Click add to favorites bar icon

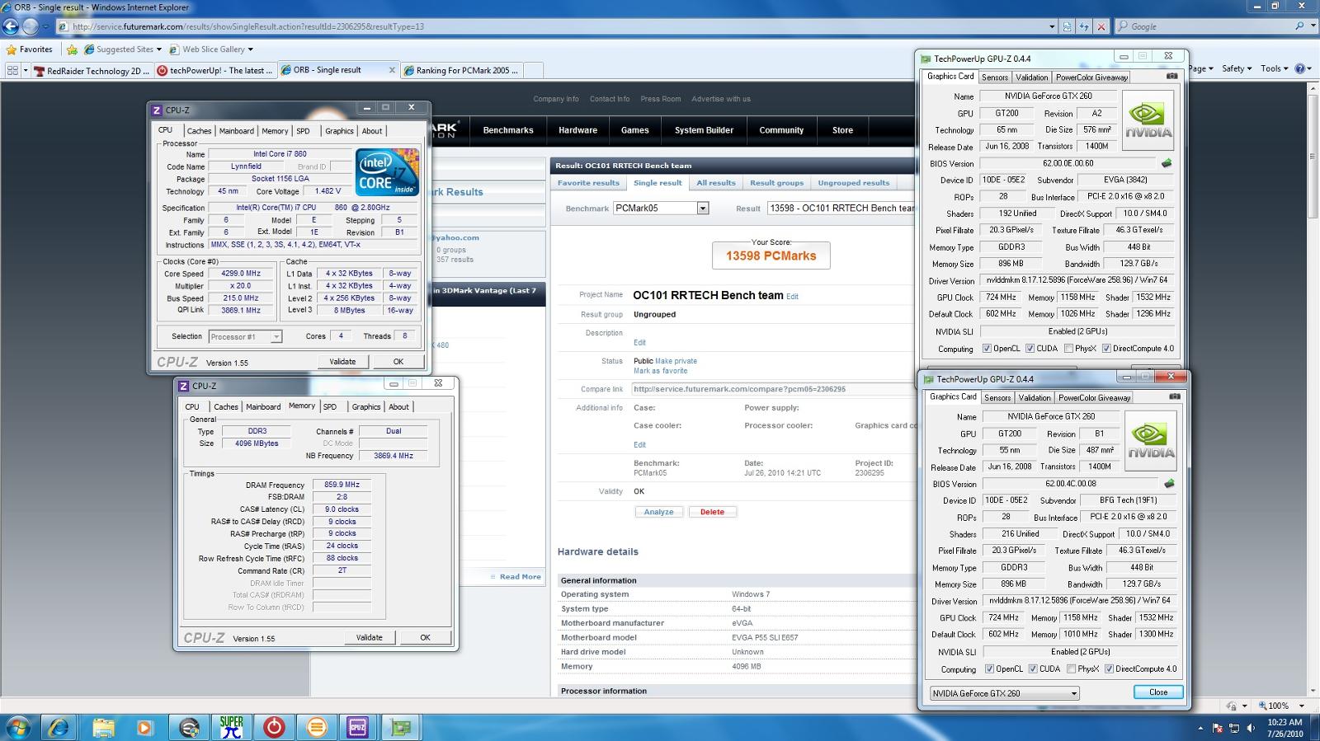73,49
